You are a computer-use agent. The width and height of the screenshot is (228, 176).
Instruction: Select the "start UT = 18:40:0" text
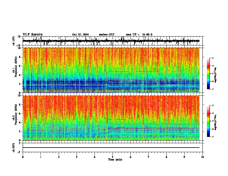pos(139,35)
